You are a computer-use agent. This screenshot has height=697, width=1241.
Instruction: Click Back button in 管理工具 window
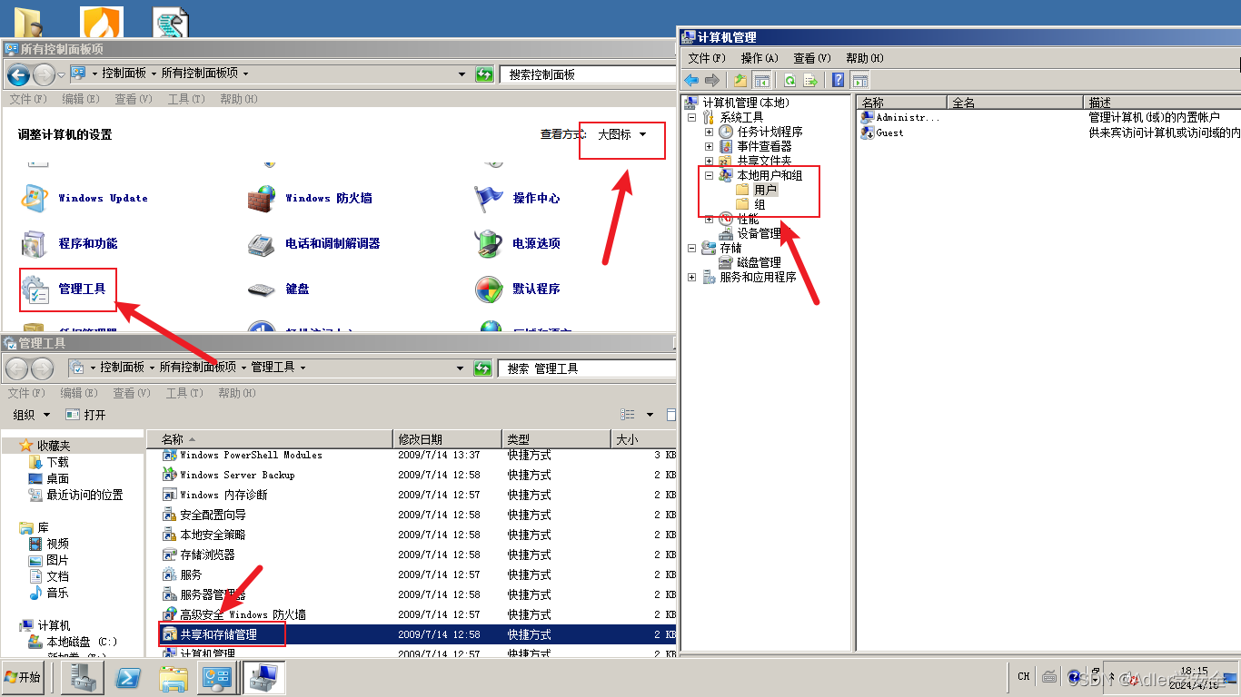18,368
